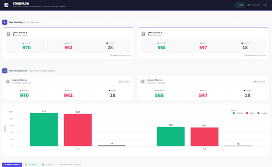Click the Live Counting heading

click(x=16, y=22)
